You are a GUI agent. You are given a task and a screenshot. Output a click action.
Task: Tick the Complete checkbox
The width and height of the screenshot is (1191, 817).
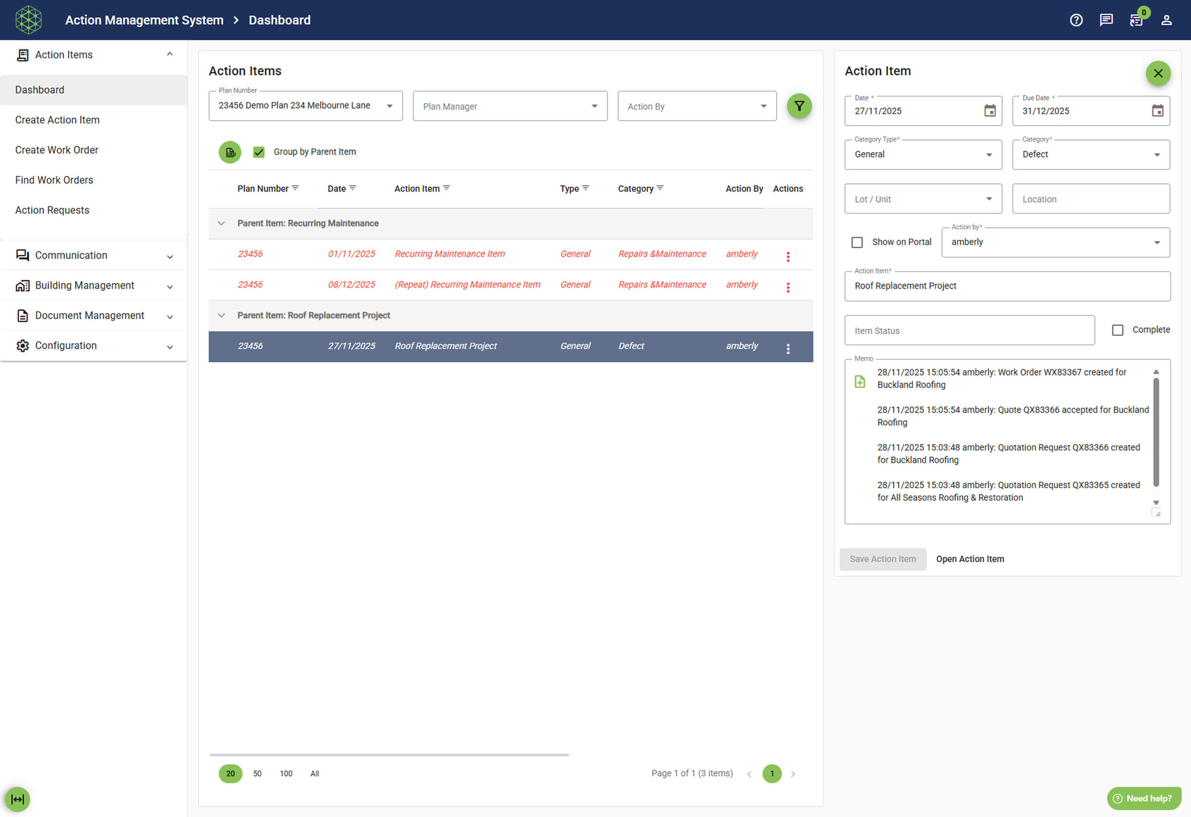coord(1117,330)
